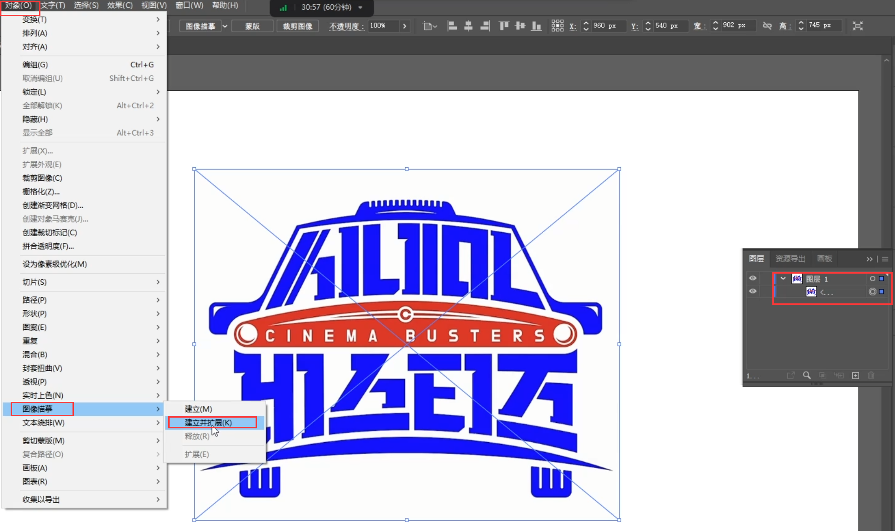Expand the 变换(T) submenu

(x=84, y=20)
